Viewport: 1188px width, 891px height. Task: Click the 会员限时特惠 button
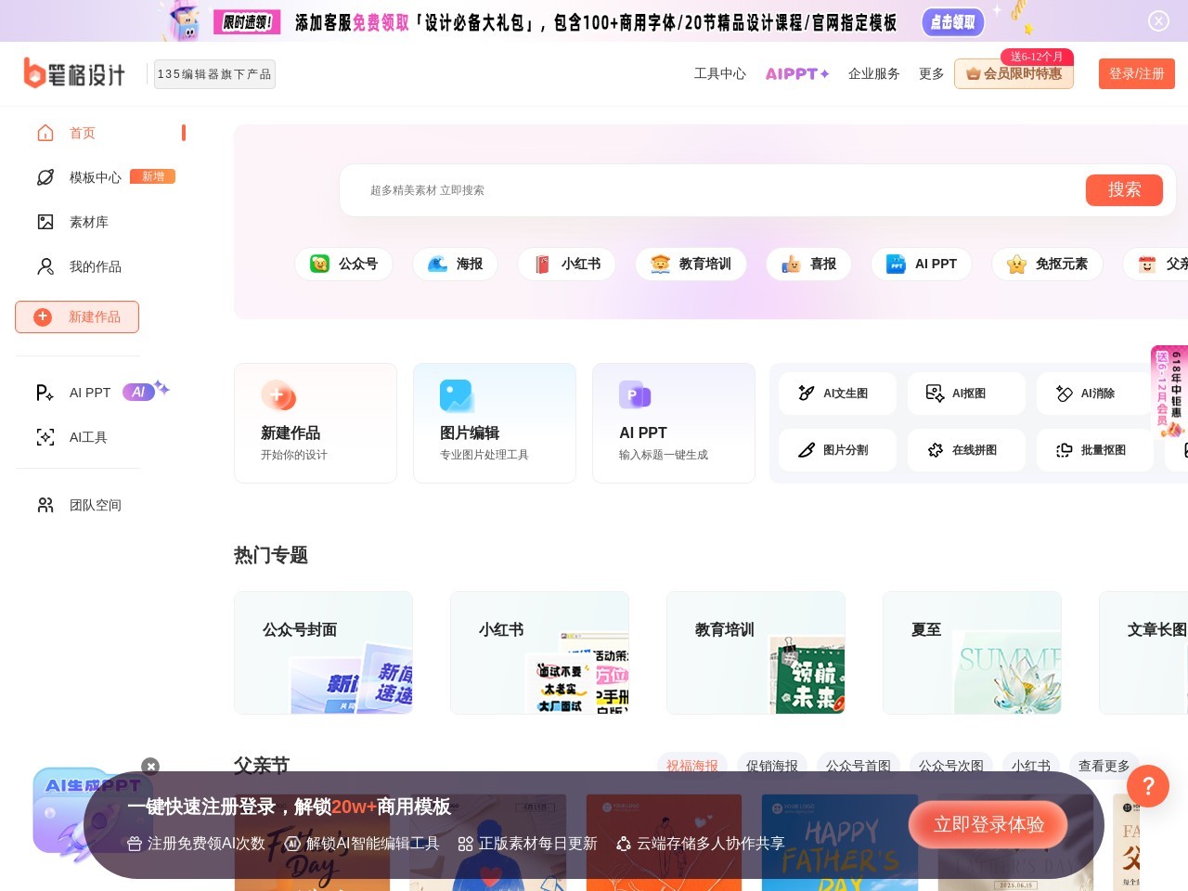pyautogui.click(x=1014, y=73)
